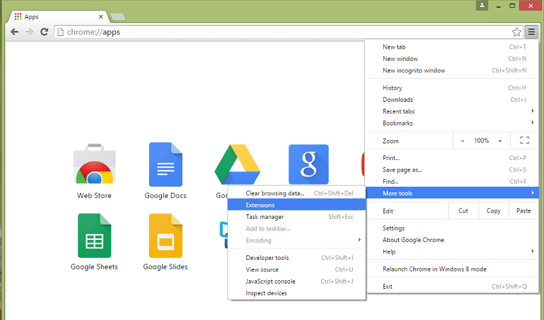Image resolution: width=544 pixels, height=320 pixels.
Task: Launch the Google Docs app
Action: pyautogui.click(x=166, y=172)
